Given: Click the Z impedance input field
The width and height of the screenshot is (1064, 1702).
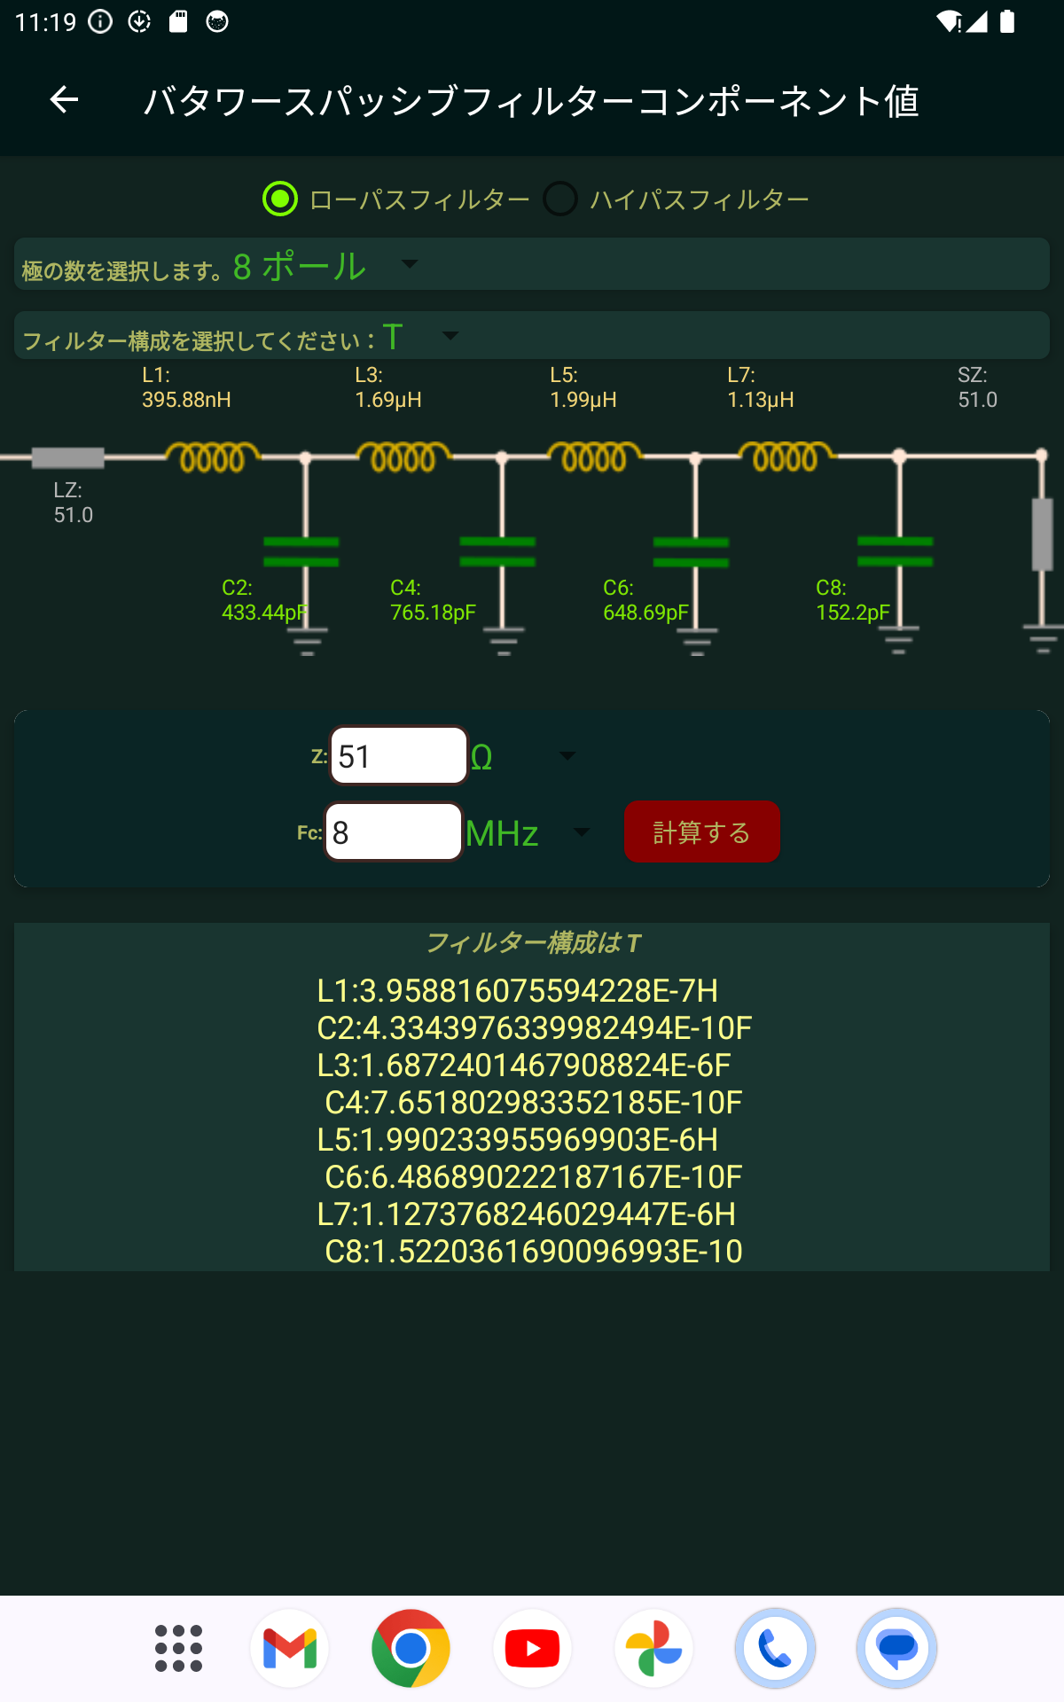Looking at the screenshot, I should click(x=399, y=755).
